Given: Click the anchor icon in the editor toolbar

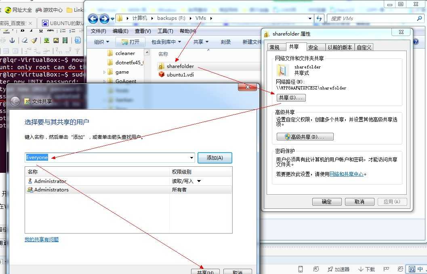Looking at the screenshot, I should 12,40.
